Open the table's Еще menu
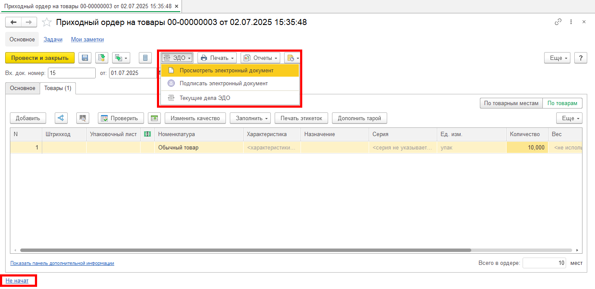This screenshot has height=289, width=595. pos(570,118)
